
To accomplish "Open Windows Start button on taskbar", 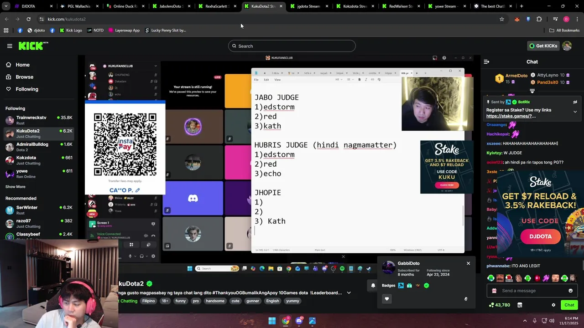I will click(x=272, y=321).
